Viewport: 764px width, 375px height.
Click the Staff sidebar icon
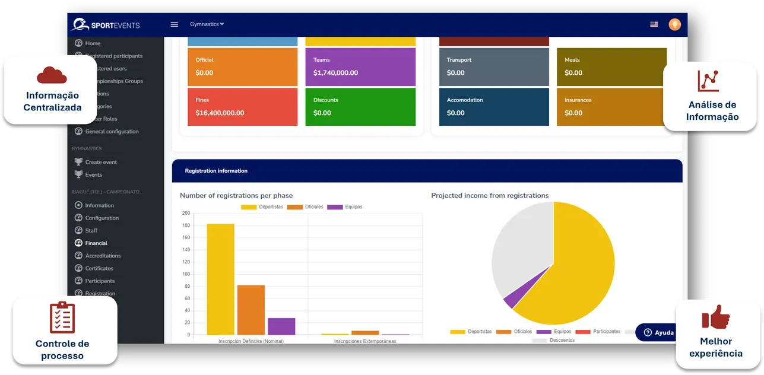(78, 230)
